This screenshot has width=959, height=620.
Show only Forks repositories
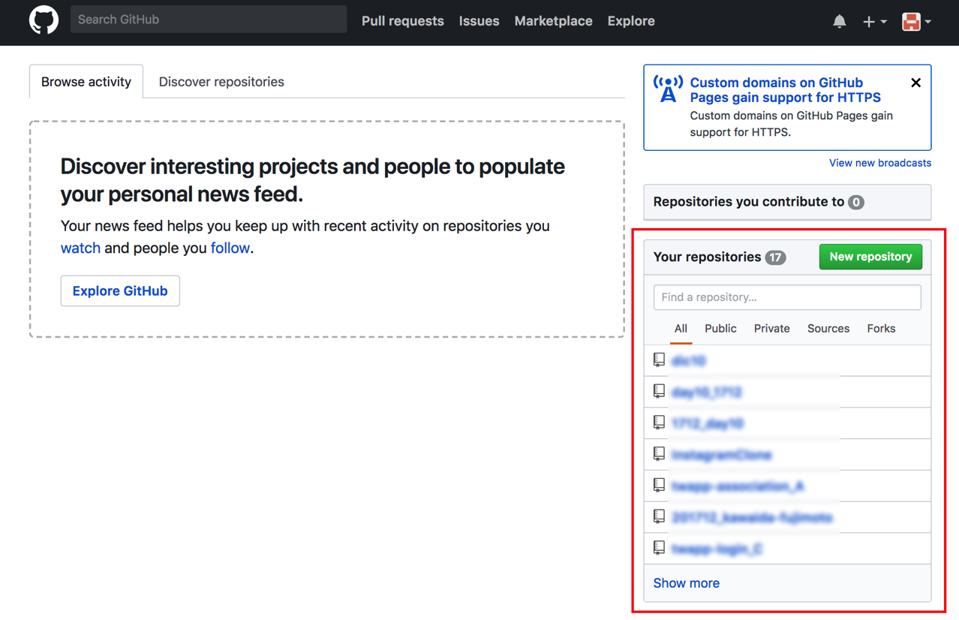coord(881,329)
